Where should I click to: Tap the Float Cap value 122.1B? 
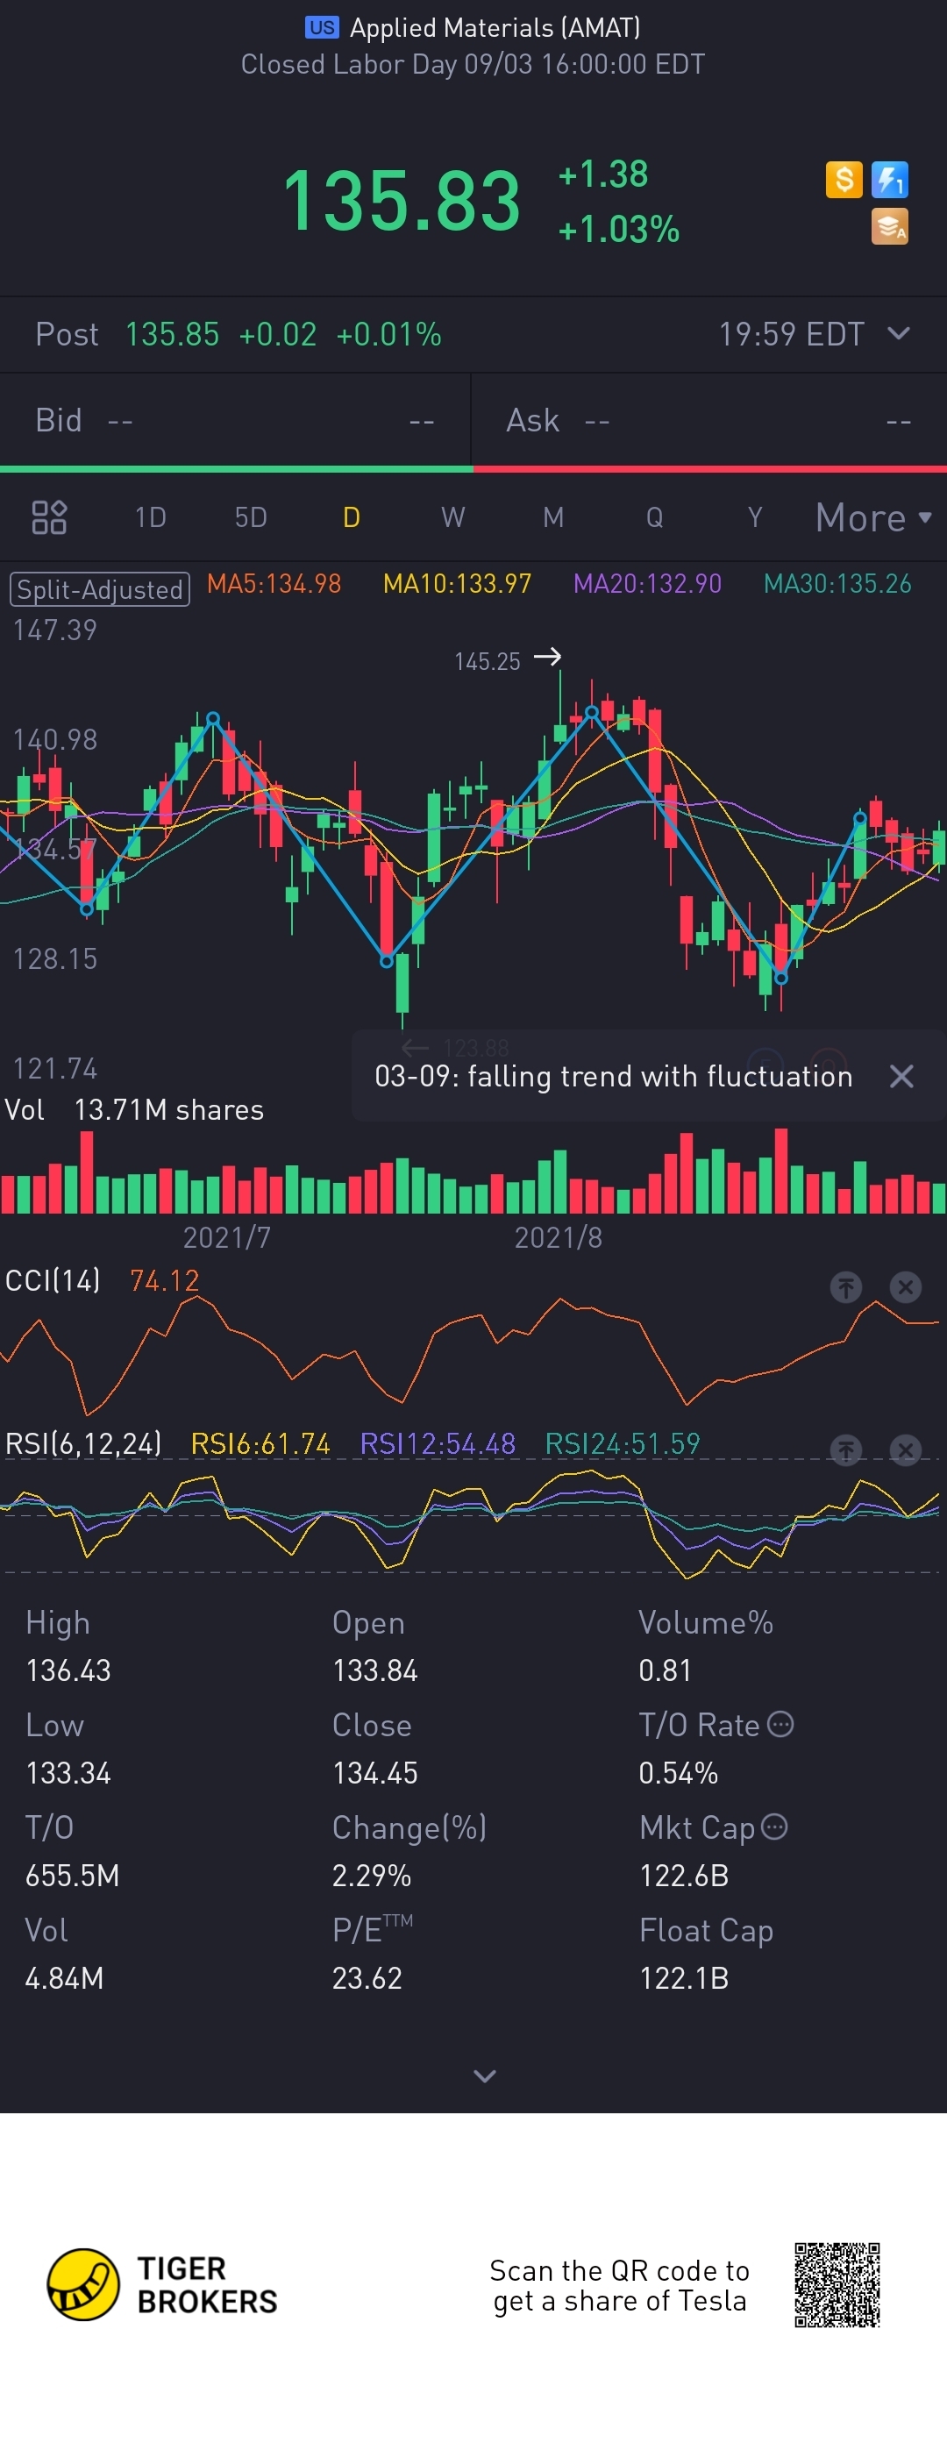684,1978
